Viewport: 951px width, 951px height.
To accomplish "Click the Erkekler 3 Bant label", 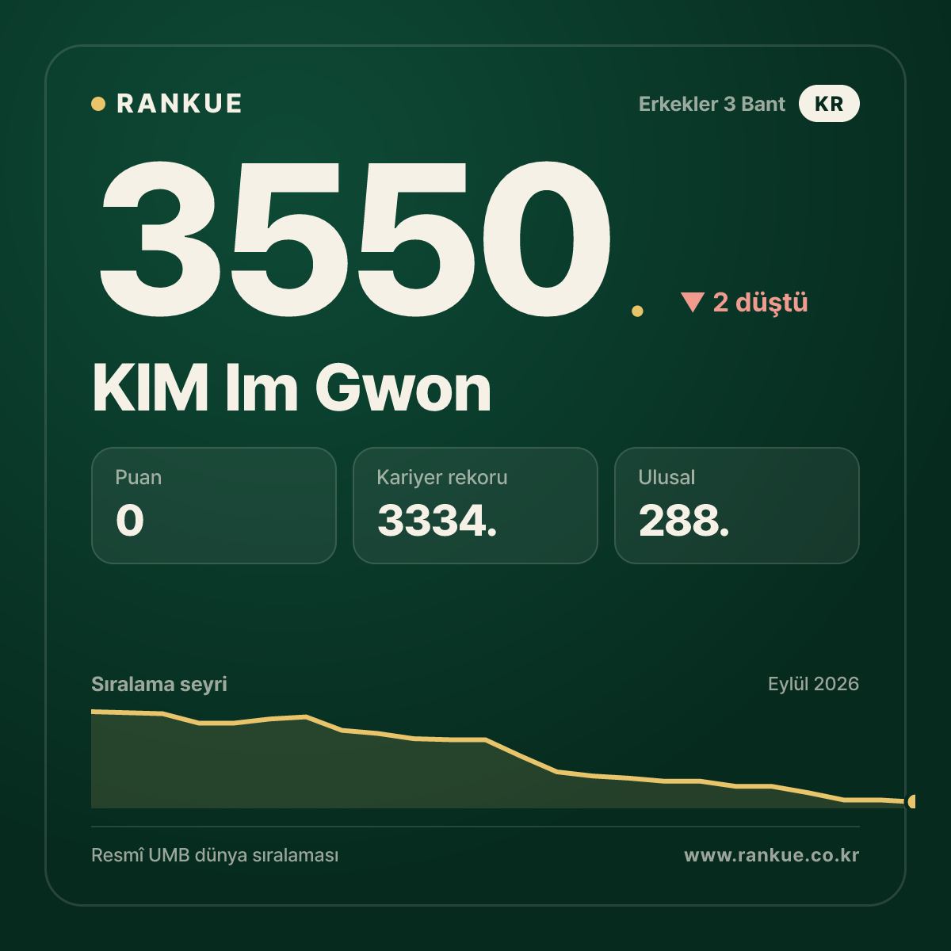I will coord(712,104).
